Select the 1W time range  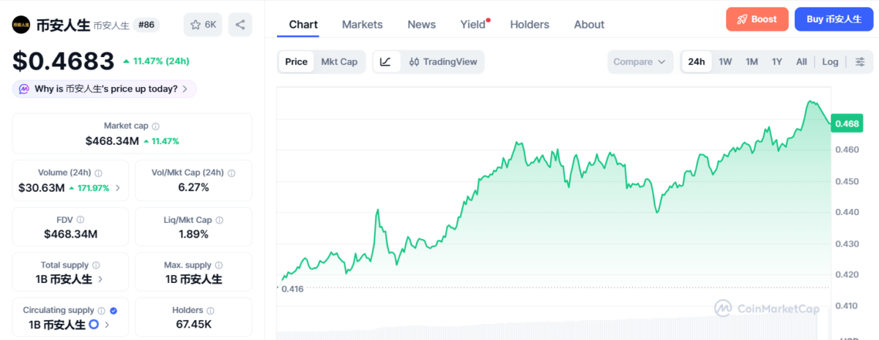[725, 62]
